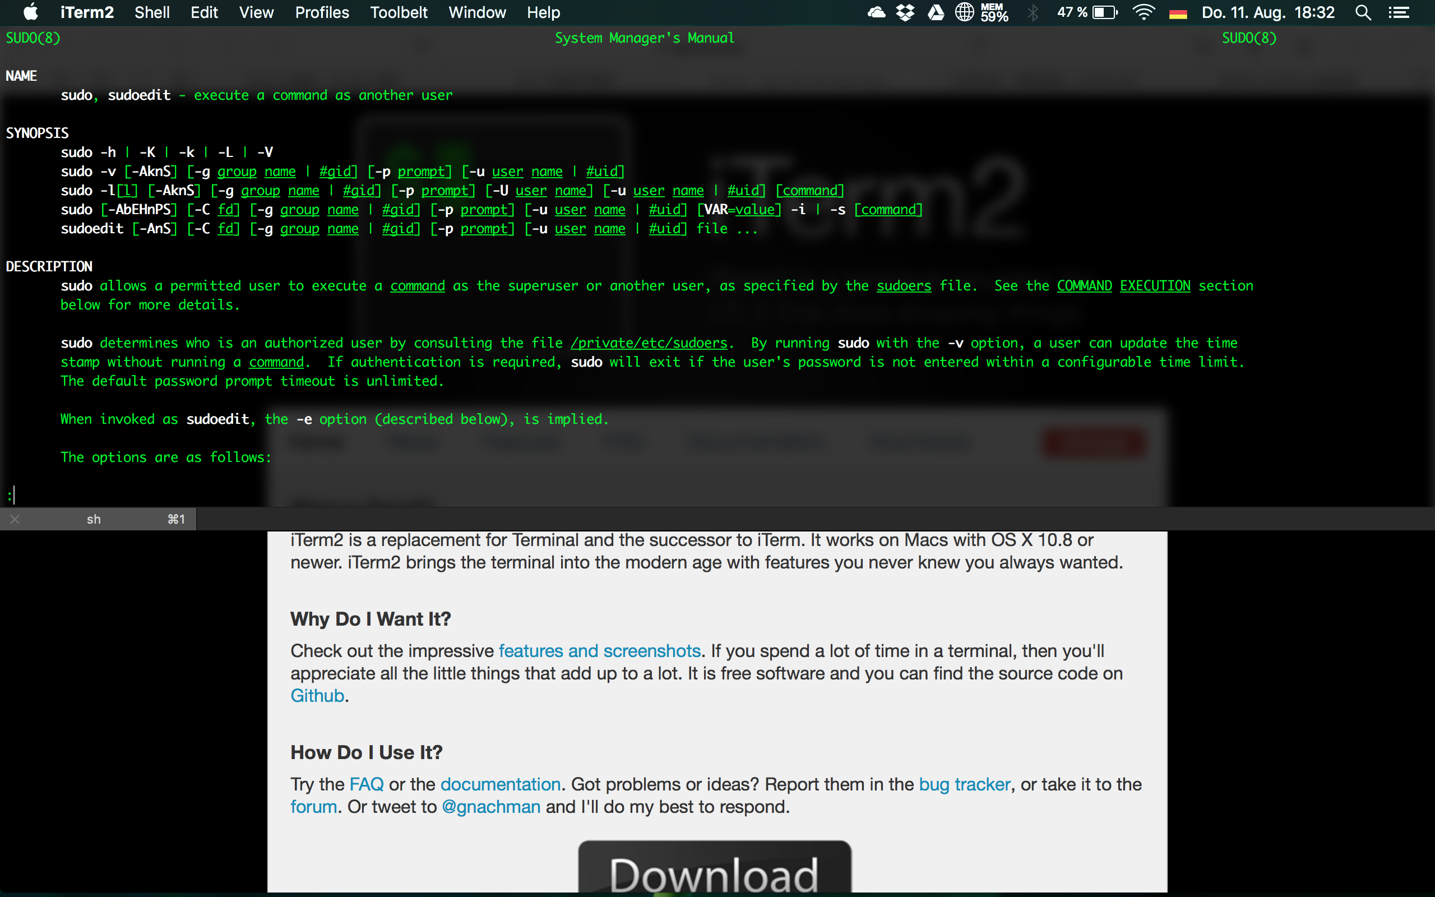Click the battery 47 % indicator
Screen dimensions: 1435x897
coord(1087,12)
